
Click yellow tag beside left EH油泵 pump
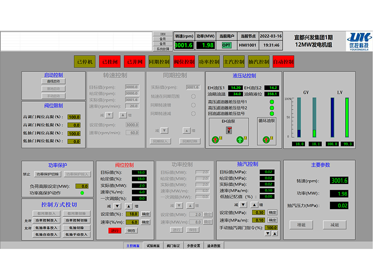point(221,138)
